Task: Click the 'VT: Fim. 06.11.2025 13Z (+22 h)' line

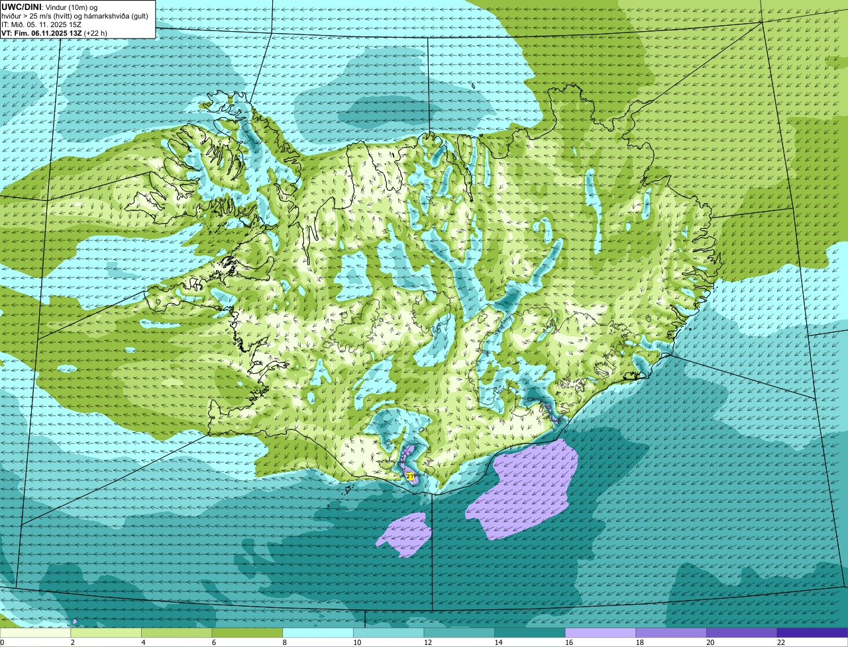Action: (x=54, y=32)
